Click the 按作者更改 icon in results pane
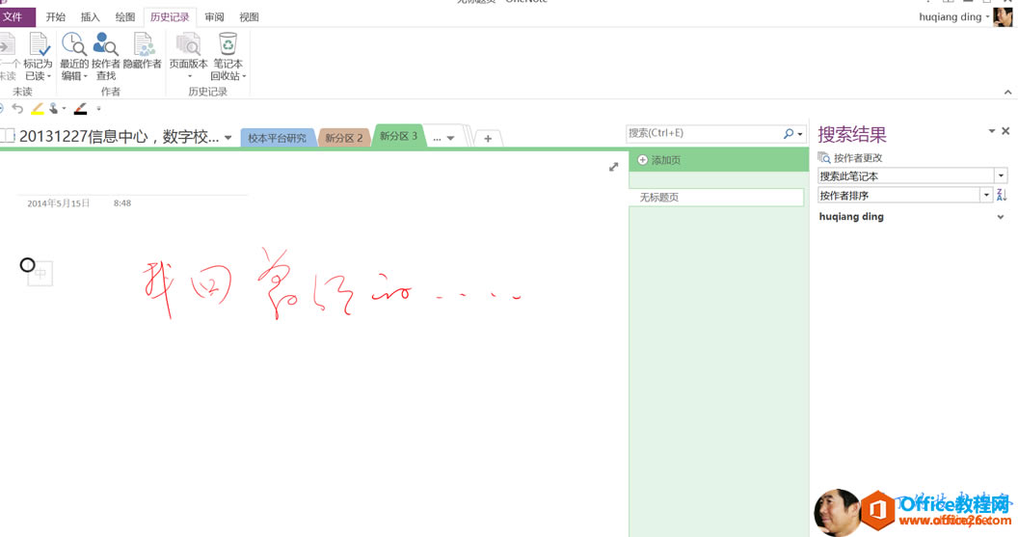This screenshot has height=537, width=1018. 824,158
